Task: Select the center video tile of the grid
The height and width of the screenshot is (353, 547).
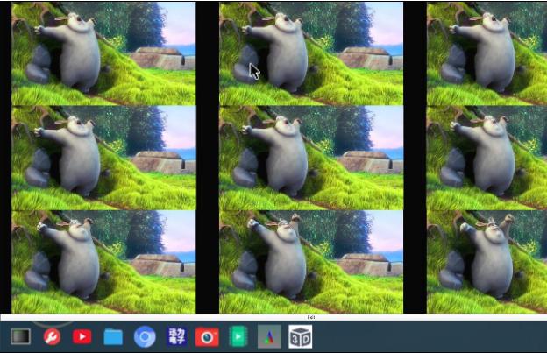Action: point(311,158)
